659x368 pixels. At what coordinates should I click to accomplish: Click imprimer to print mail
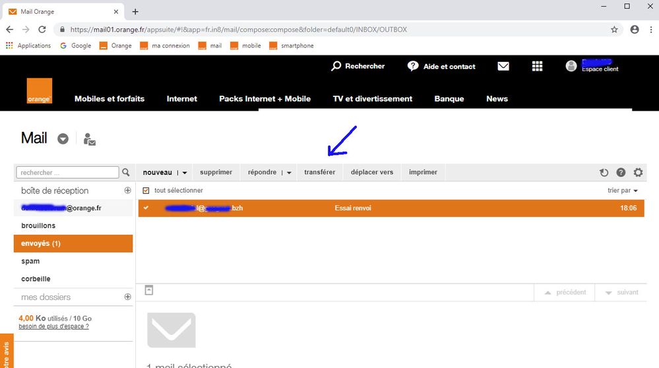[423, 172]
